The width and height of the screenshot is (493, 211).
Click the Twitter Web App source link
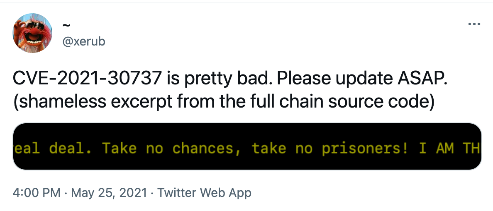[205, 192]
